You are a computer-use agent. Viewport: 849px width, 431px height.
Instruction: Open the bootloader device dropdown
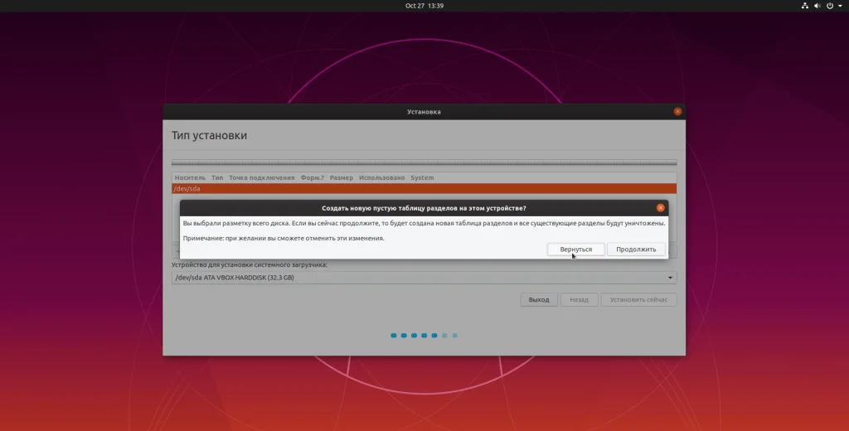pyautogui.click(x=424, y=277)
